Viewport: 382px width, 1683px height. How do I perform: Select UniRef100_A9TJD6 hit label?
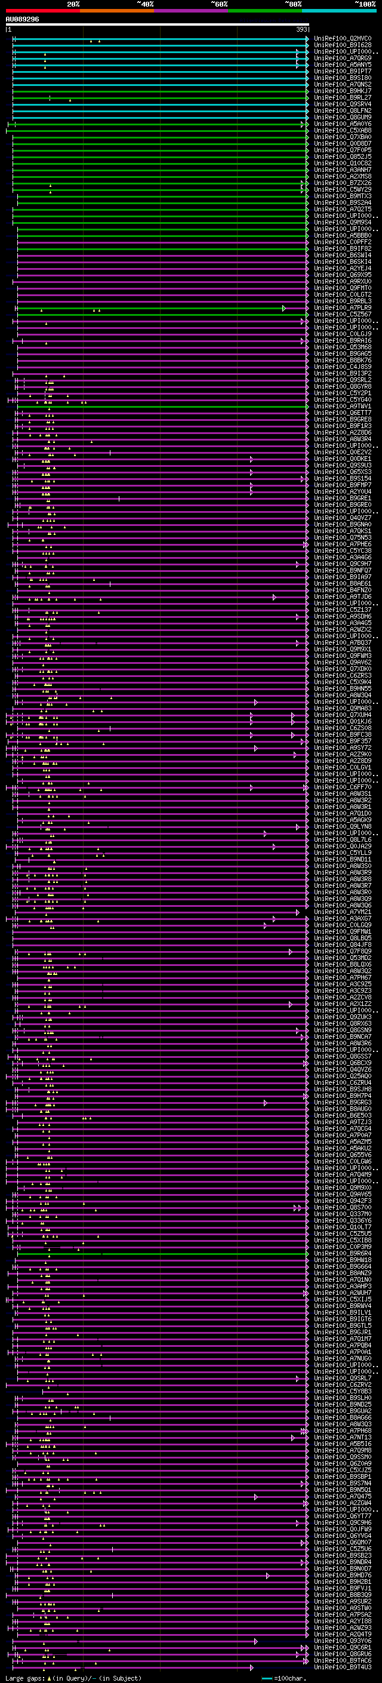[x=343, y=596]
